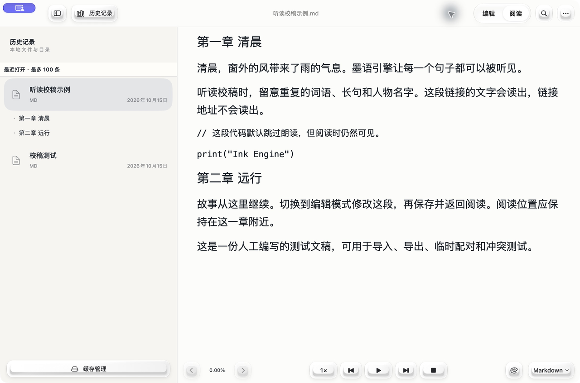Go to next page with right chevron
This screenshot has width=580, height=383.
click(243, 370)
